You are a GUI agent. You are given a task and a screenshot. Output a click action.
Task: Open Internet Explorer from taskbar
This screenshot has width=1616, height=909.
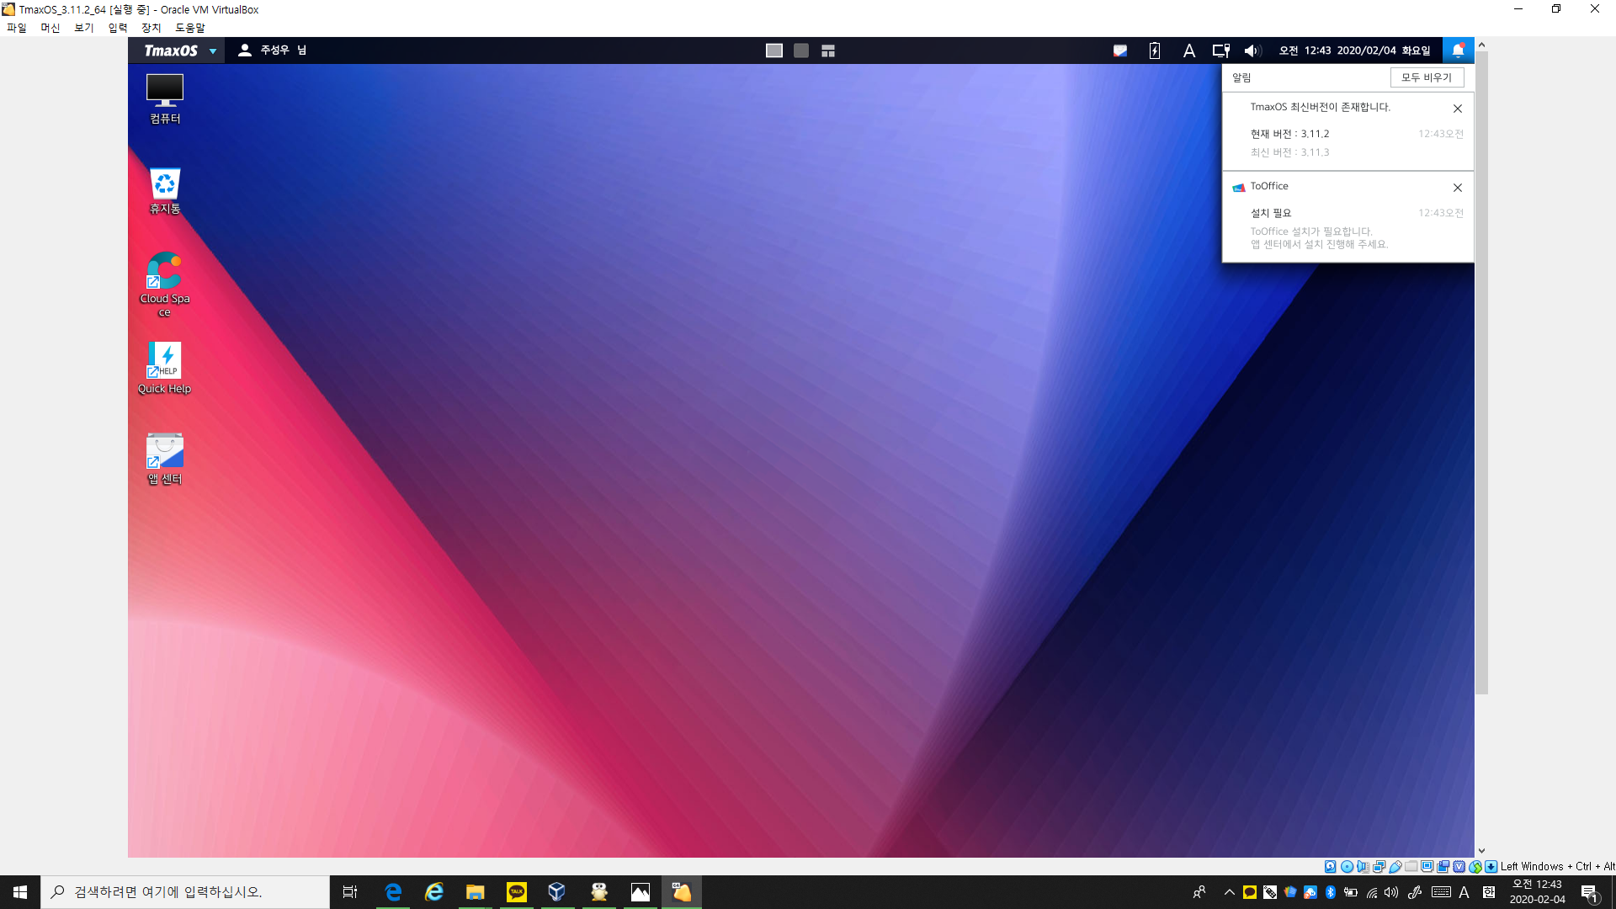pos(434,892)
